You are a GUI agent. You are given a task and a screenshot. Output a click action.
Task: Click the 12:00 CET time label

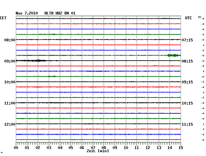click(10, 124)
